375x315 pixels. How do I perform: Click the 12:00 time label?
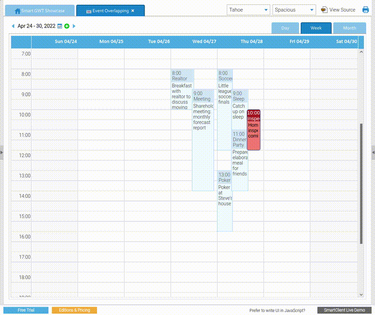[25, 156]
